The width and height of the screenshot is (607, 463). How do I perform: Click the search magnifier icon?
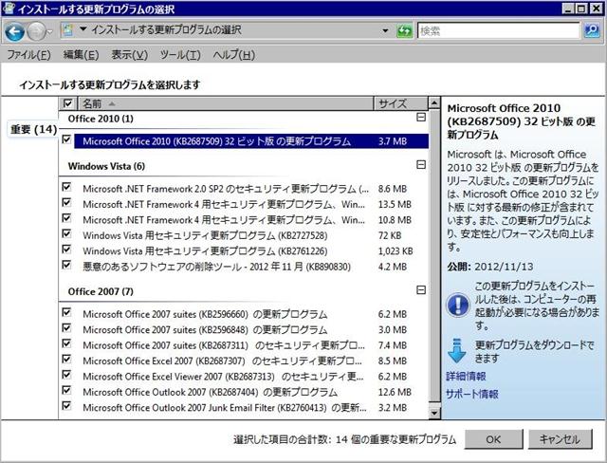(x=592, y=30)
